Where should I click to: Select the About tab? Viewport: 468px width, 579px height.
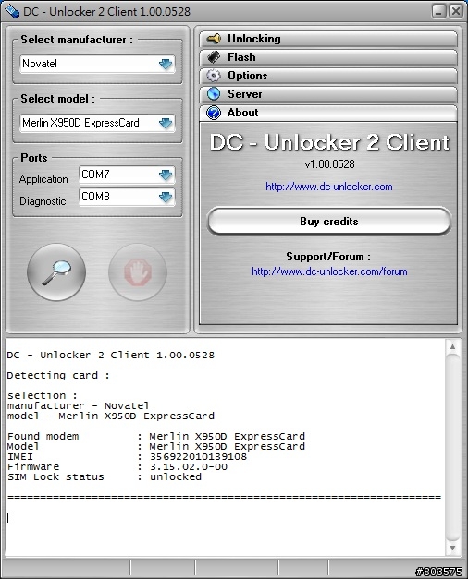coord(328,113)
